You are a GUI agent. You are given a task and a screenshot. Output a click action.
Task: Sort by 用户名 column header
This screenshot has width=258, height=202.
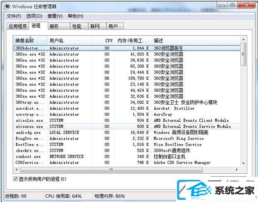point(69,41)
